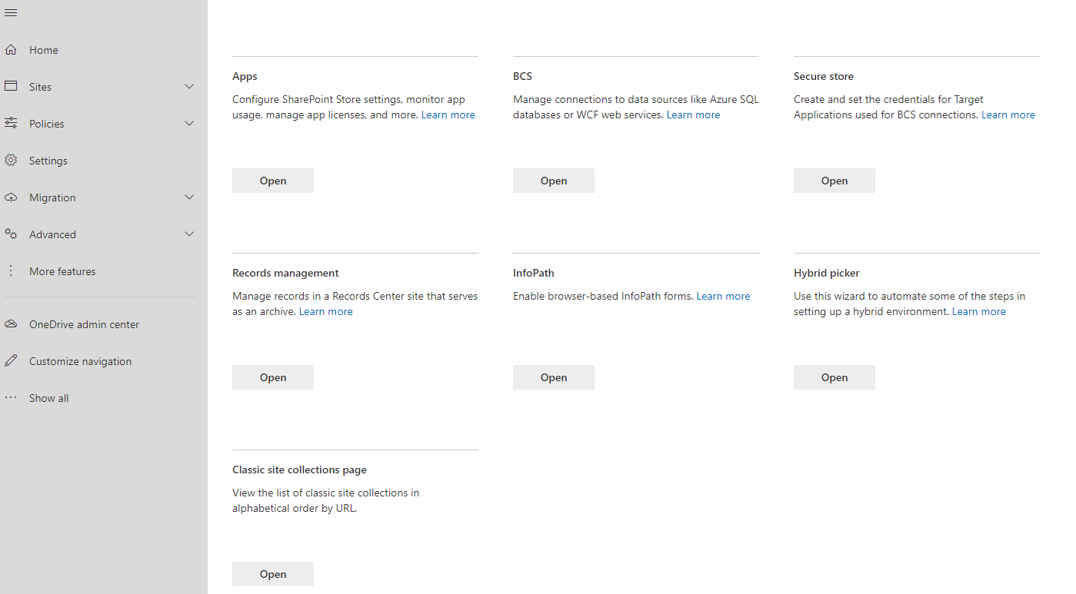
Task: Open the InfoPath settings
Action: click(x=554, y=377)
